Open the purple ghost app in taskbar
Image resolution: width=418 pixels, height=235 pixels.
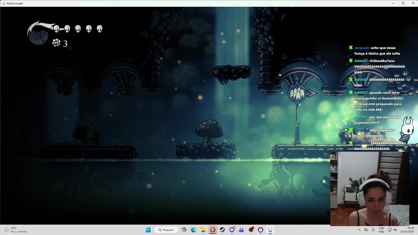click(261, 230)
